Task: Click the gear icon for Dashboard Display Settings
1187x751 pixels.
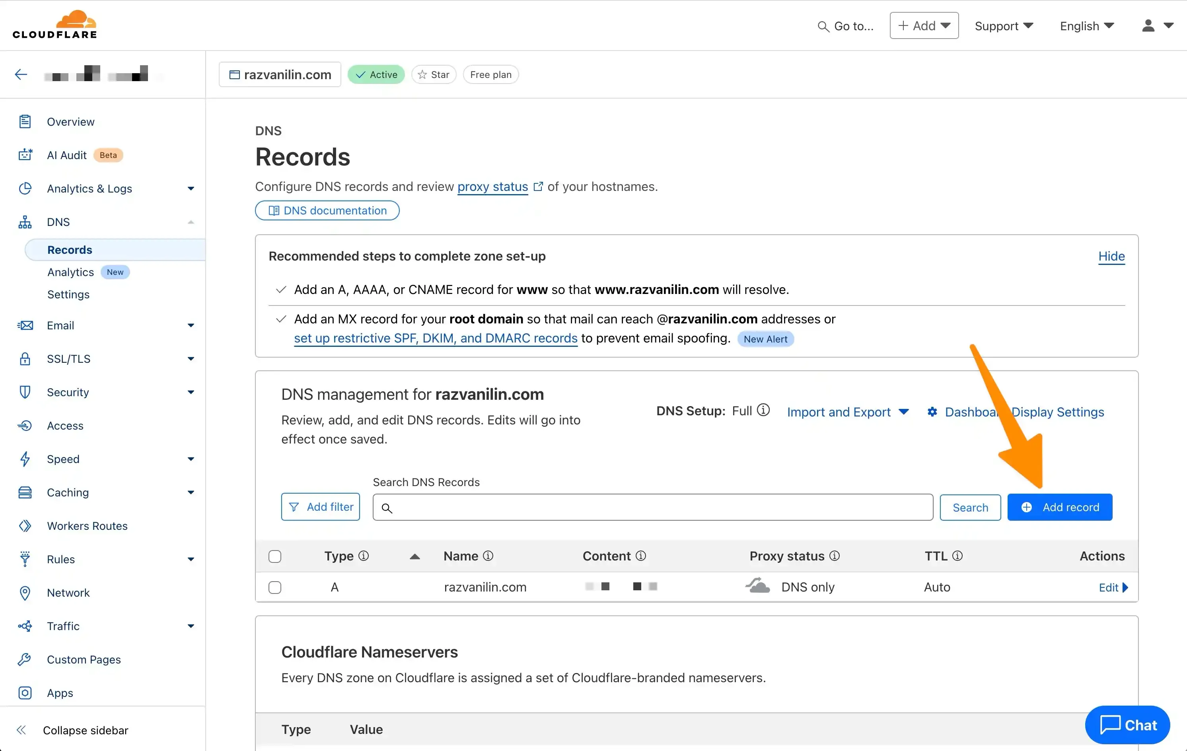Action: tap(932, 411)
